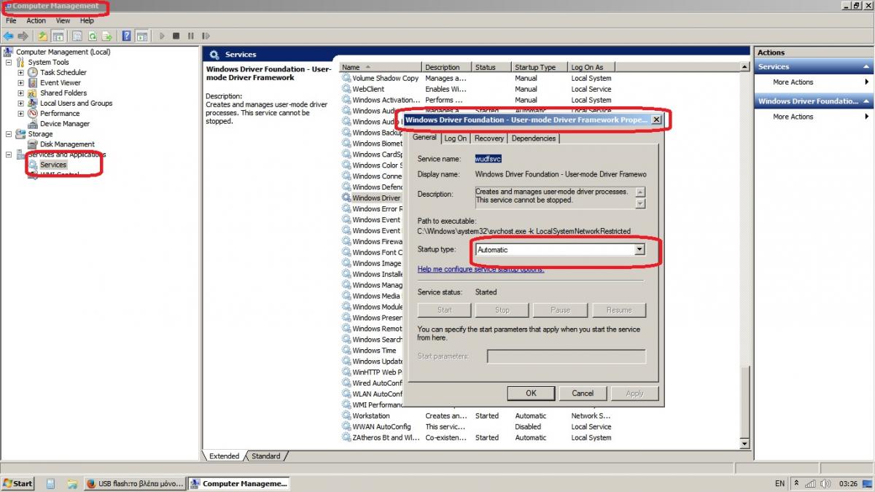Viewport: 875px width, 492px height.
Task: Sort by the Startup Type column header
Action: (540, 67)
